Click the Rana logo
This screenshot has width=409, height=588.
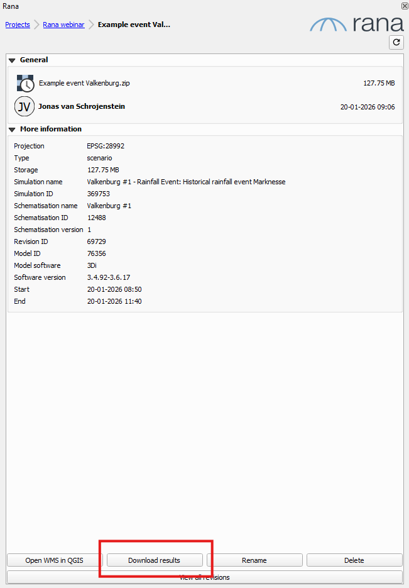point(357,23)
